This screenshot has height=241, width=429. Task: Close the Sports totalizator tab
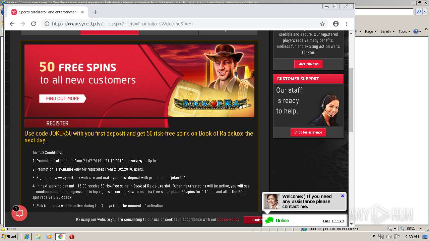click(x=82, y=12)
